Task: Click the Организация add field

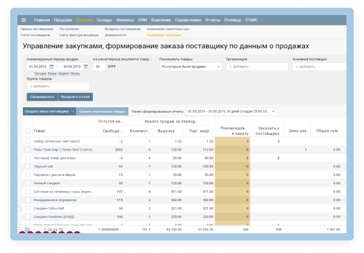Action: point(257,67)
